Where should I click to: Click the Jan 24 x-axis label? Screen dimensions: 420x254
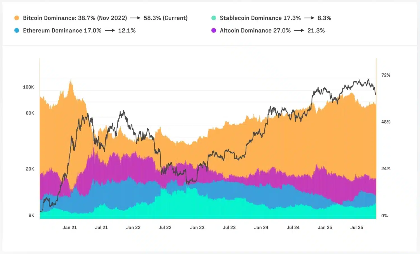261,227
